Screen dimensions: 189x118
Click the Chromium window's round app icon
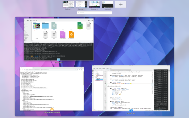click(52, 110)
